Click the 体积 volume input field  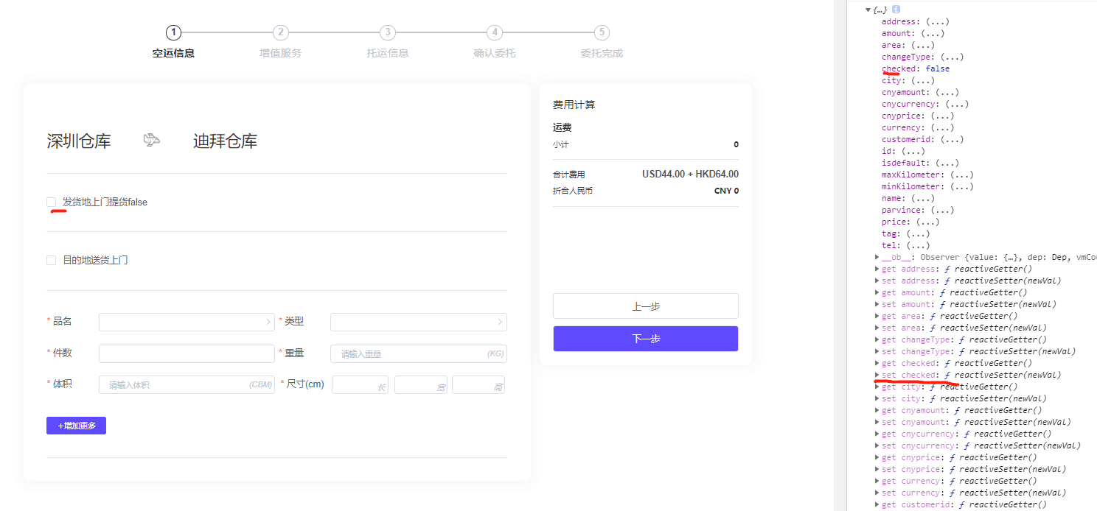coord(186,384)
